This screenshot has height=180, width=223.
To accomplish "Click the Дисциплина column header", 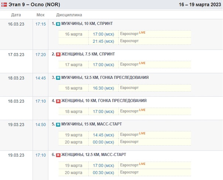I will tap(69, 15).
